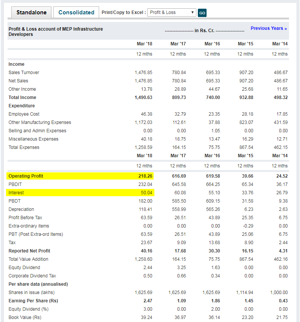Click Extra-ordinary items value -0.29
Image resolution: width=300 pixels, height=322 pixels.
pos(248,226)
